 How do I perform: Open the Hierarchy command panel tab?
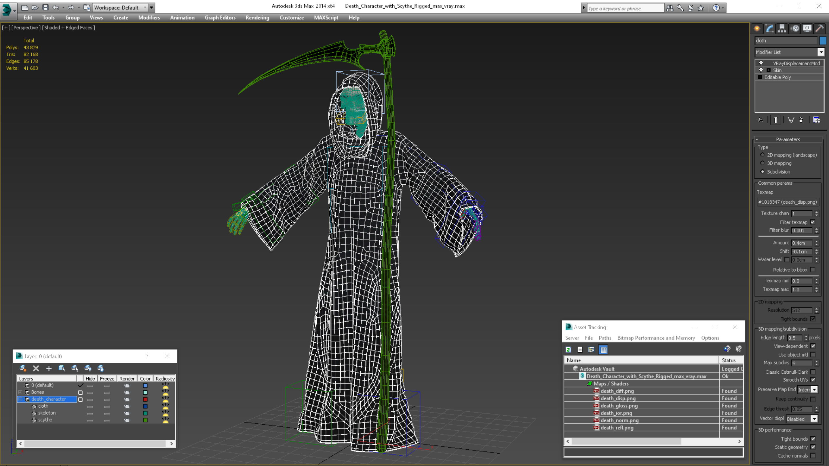[782, 29]
